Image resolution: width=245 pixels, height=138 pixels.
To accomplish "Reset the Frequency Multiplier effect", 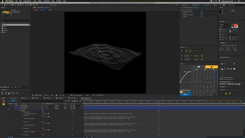I will click(202, 15).
